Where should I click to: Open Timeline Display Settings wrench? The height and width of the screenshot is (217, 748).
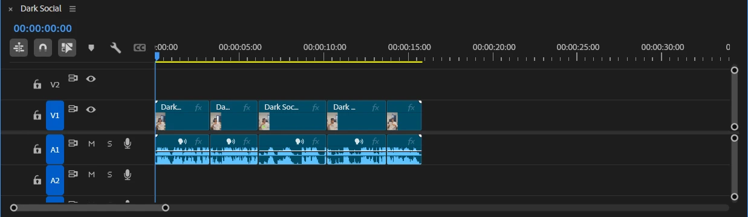click(115, 48)
